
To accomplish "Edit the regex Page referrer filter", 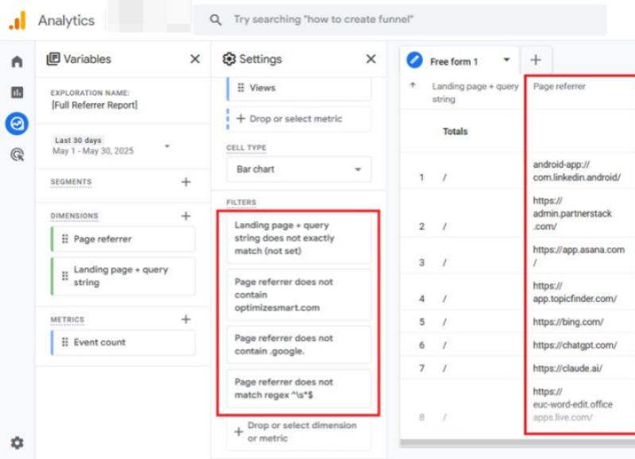I will pyautogui.click(x=299, y=388).
